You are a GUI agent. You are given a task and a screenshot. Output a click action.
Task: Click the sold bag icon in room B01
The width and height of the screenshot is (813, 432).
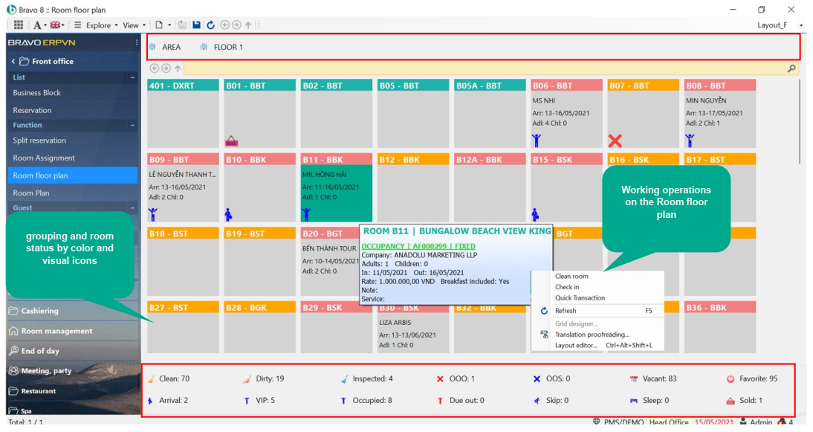point(232,141)
